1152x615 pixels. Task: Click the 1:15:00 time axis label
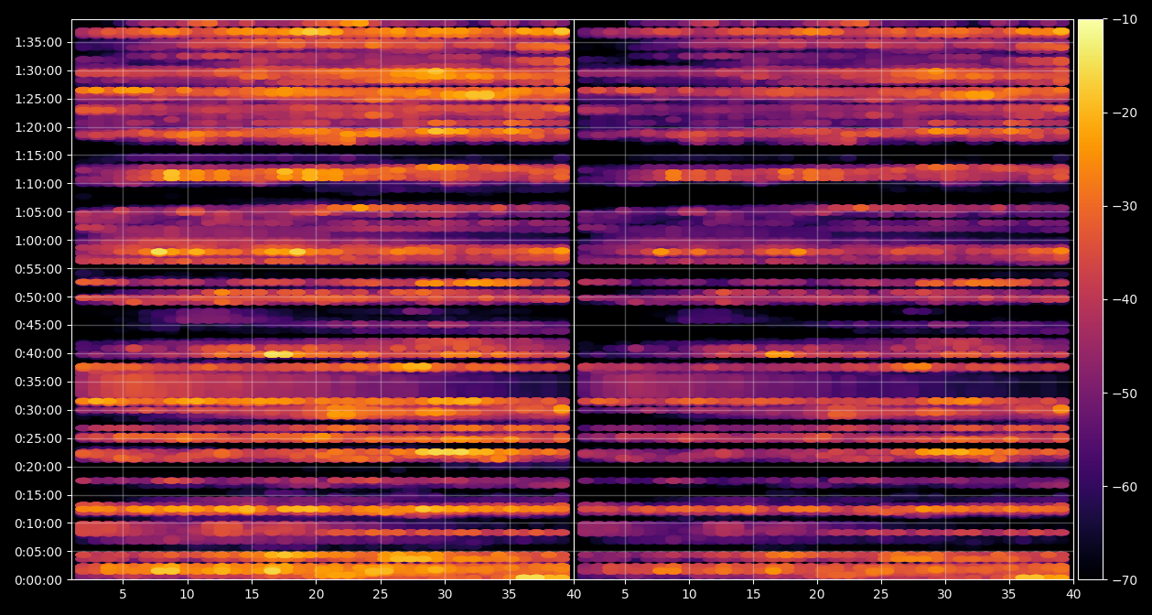pyautogui.click(x=38, y=156)
